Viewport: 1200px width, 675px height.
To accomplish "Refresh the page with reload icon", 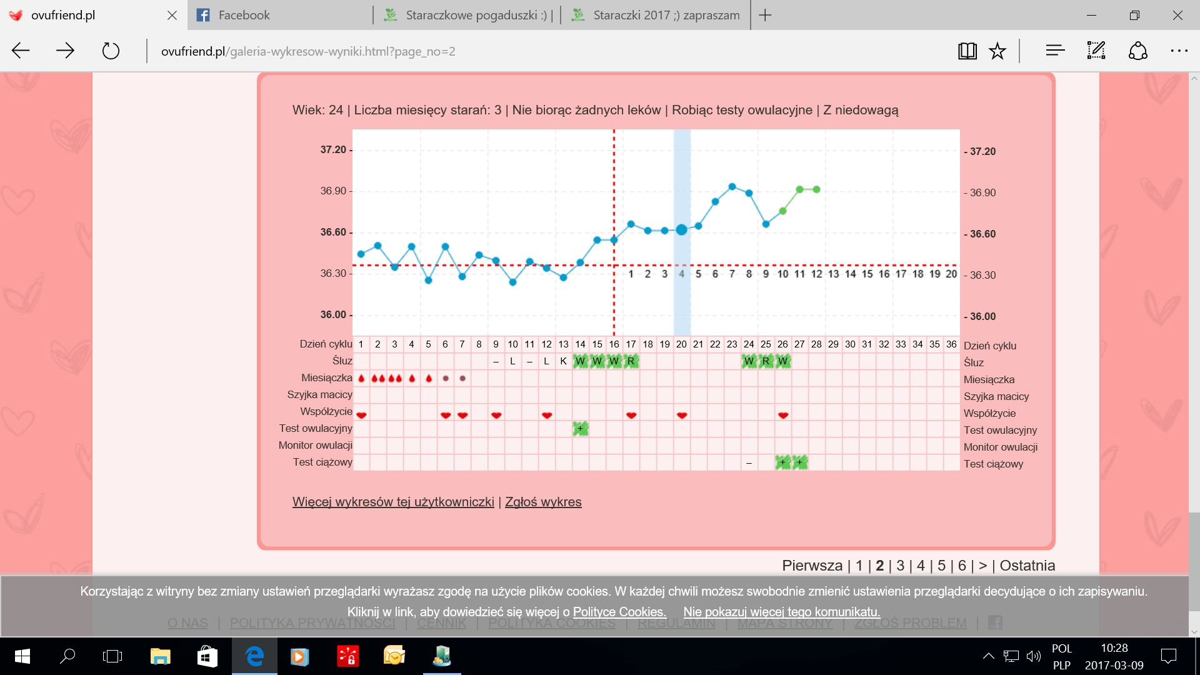I will [x=111, y=51].
